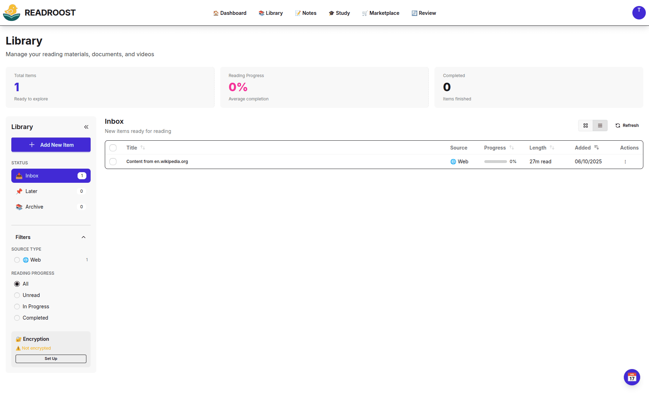The height and width of the screenshot is (414, 649).
Task: Check the select-all checkbox in the table header
Action: coord(113,148)
